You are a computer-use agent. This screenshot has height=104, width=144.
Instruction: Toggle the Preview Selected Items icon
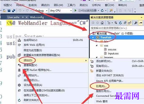[x=141, y=23]
